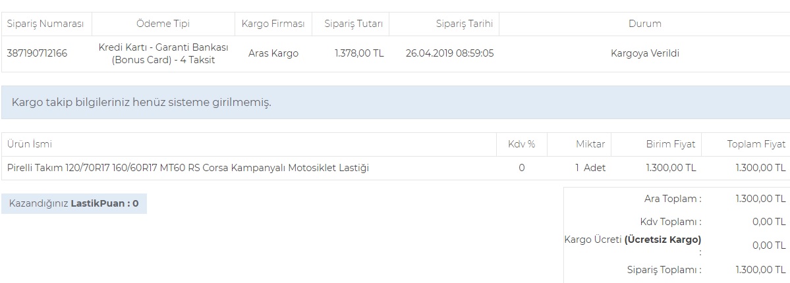Click the Kdv % column header
This screenshot has height=283, width=790.
[521, 144]
